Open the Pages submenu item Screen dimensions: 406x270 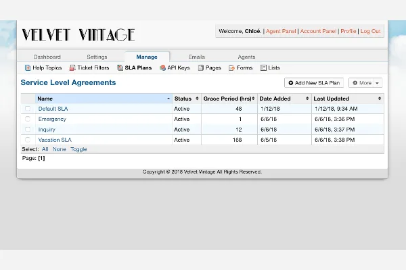coord(210,68)
